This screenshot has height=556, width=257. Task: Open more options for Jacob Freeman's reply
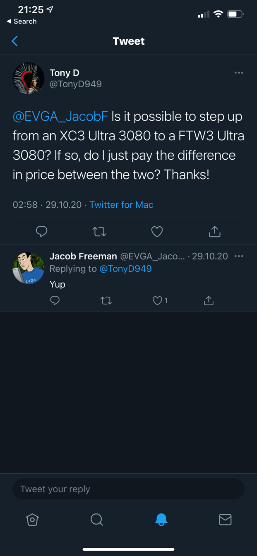coord(239,256)
